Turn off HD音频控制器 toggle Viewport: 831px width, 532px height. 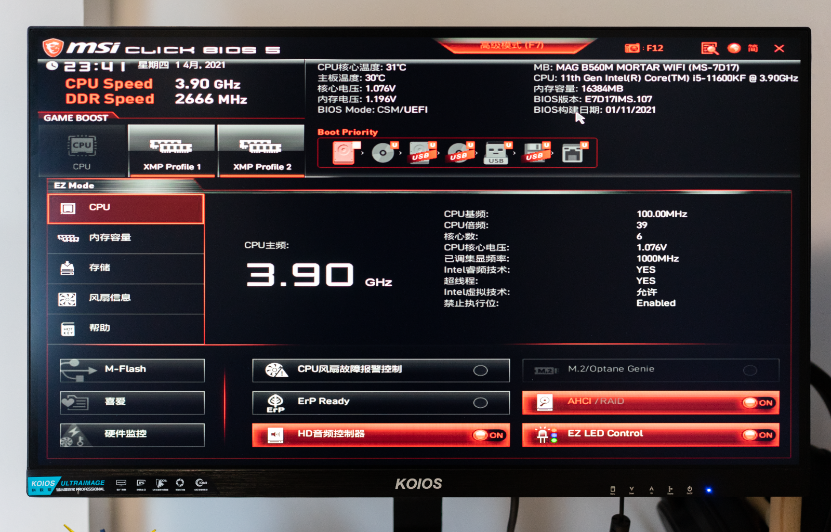point(488,435)
